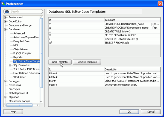This screenshot has height=117, width=164.
Task: Select the ct template row
Action: click(104, 32)
